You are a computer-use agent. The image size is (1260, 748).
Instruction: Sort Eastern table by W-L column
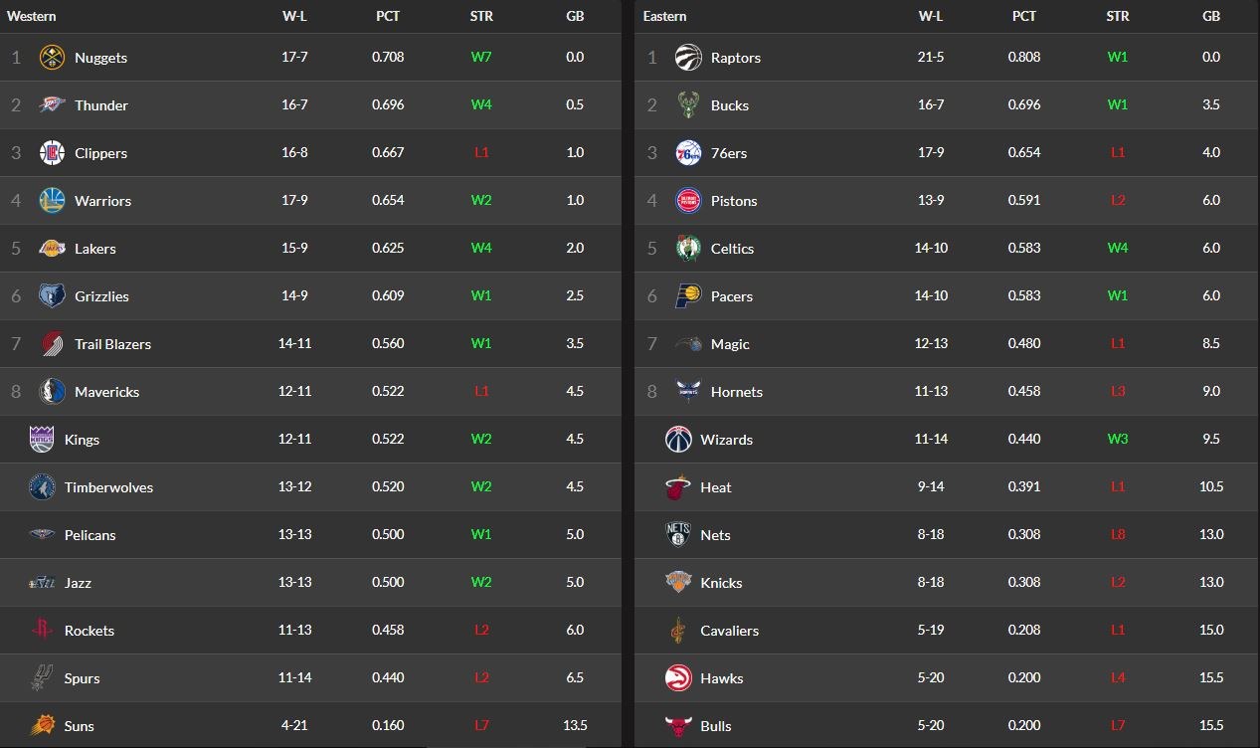[x=931, y=16]
